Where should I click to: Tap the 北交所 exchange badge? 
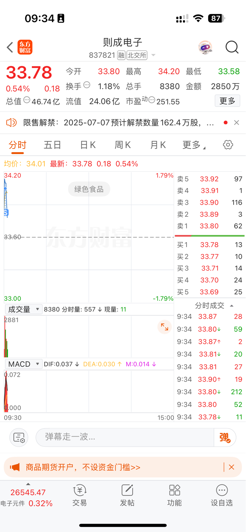point(137,55)
